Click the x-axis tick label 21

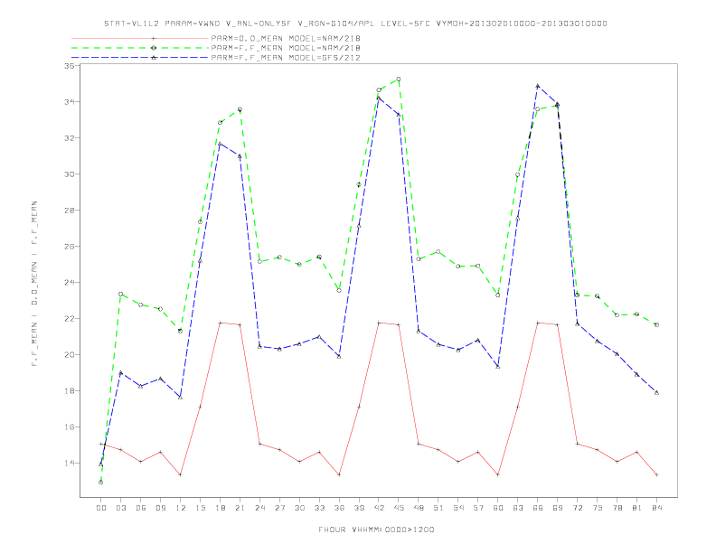coord(240,508)
